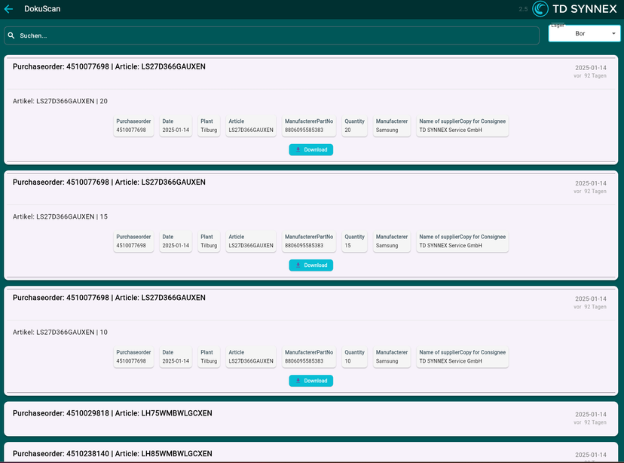Viewport: 624px width, 463px height.
Task: Go back using the DokuScan arrow icon
Action: [x=8, y=9]
